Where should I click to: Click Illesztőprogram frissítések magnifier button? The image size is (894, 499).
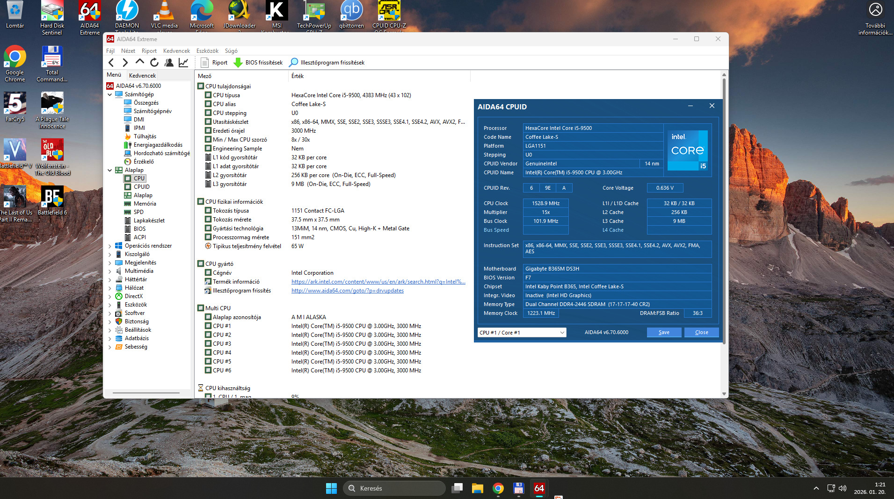pyautogui.click(x=327, y=63)
